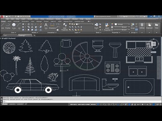Screen dimensions: 162x121
Task: Click the Group icon
Action: pyautogui.click(x=133, y=26)
